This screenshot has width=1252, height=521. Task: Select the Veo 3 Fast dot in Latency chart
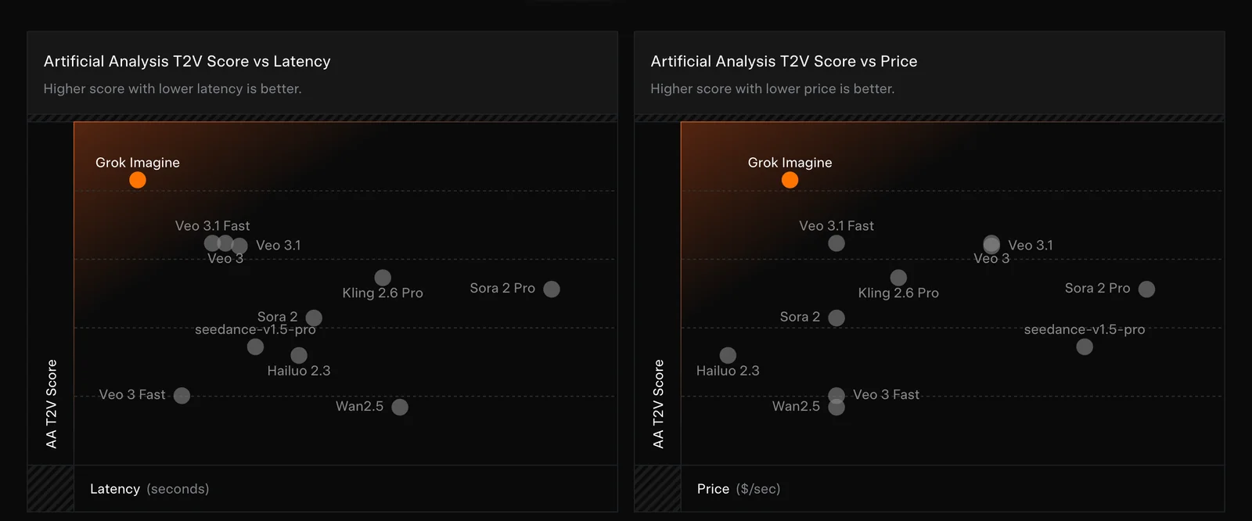[x=182, y=396]
